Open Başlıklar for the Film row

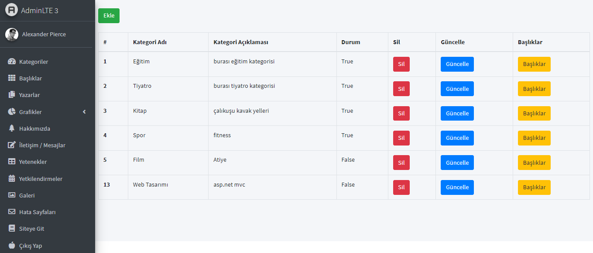[x=534, y=163]
